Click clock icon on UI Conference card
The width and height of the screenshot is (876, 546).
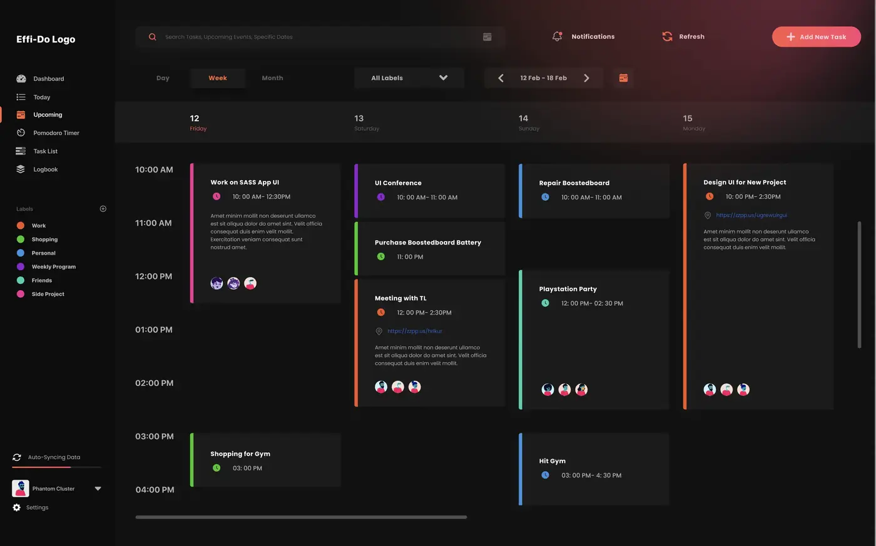click(380, 197)
